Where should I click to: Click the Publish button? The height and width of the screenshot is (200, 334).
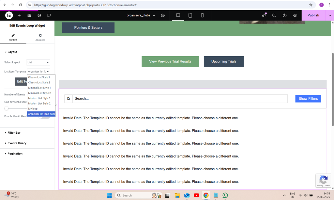(313, 15)
